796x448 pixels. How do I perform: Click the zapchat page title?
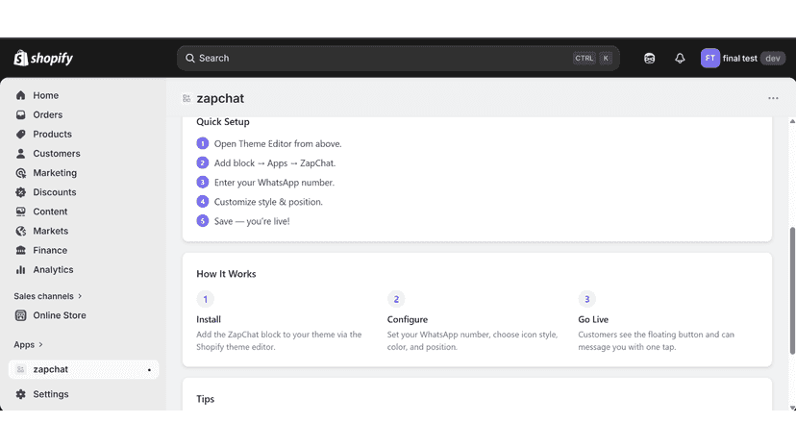coord(220,98)
